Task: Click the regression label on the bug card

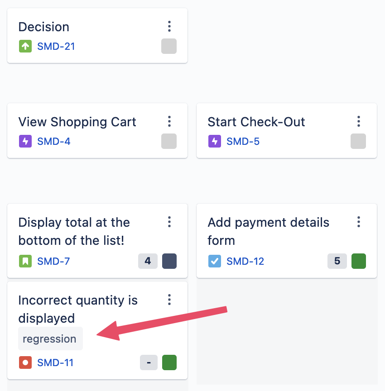Action: pos(50,339)
